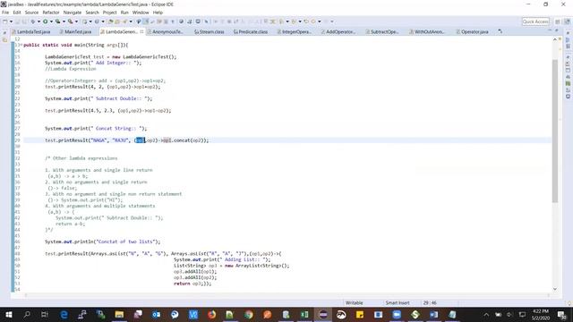This screenshot has width=573, height=322.
Task: Open the Navigate menu
Action: (73, 13)
